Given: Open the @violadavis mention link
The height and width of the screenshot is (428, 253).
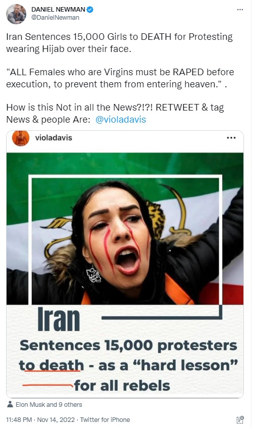Looking at the screenshot, I should [x=121, y=120].
